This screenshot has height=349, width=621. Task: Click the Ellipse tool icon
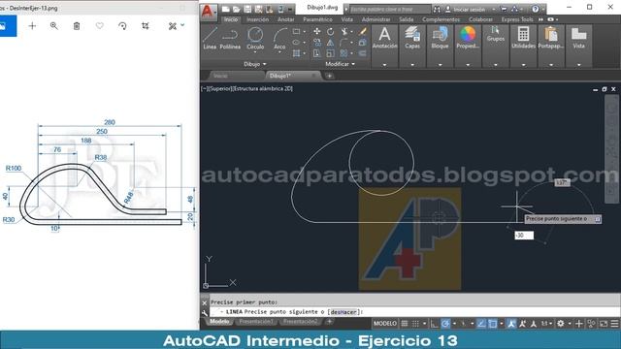pos(296,43)
